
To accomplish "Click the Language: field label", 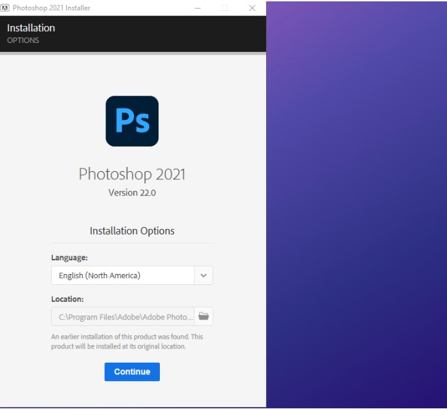I will click(x=70, y=258).
